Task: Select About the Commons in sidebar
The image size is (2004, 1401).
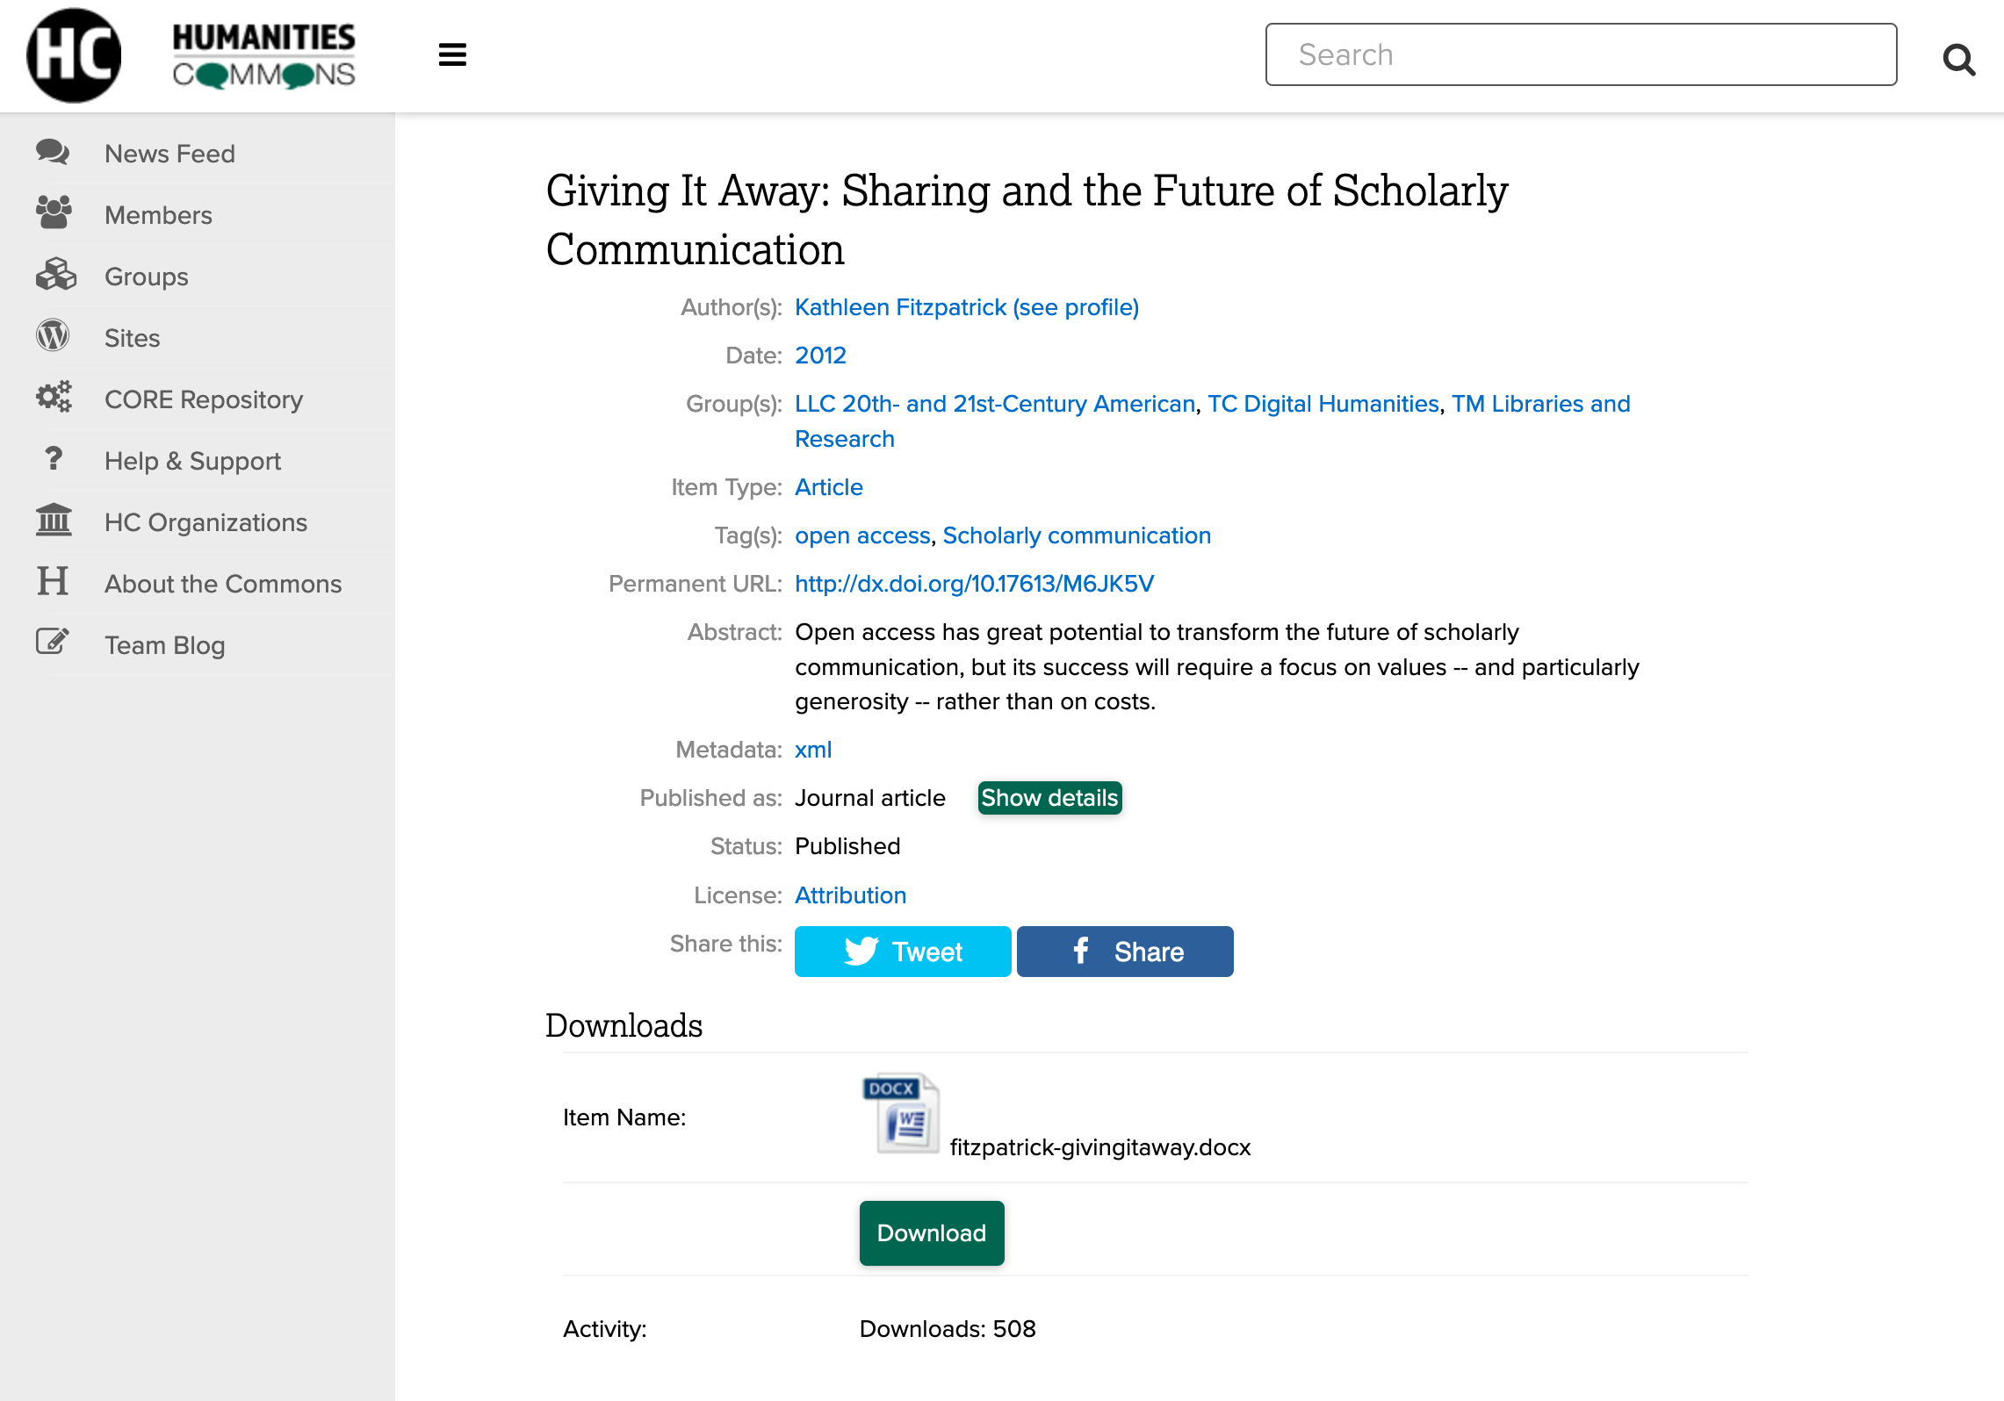Action: tap(222, 583)
